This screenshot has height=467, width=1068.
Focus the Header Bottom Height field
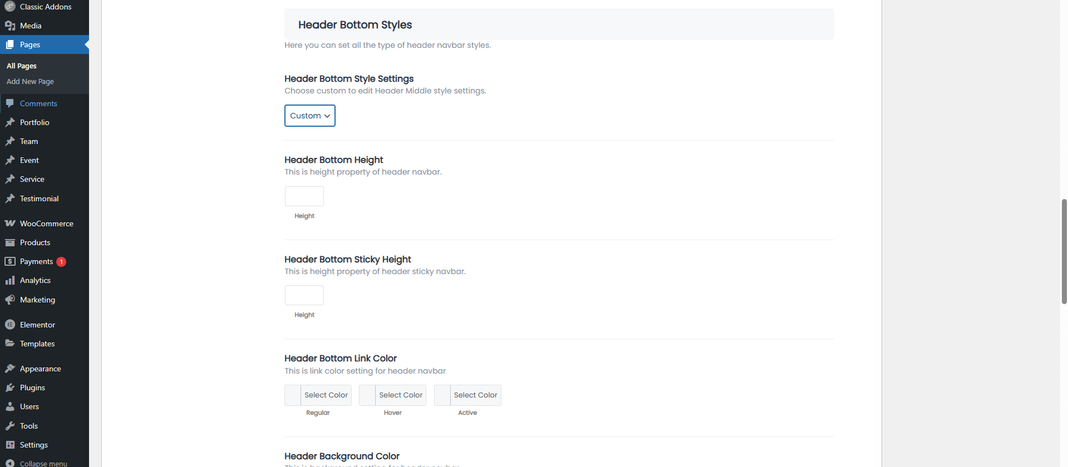(304, 196)
